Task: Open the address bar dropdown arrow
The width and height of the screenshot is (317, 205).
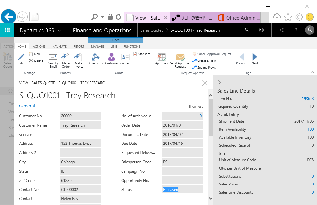Action: tap(102, 17)
